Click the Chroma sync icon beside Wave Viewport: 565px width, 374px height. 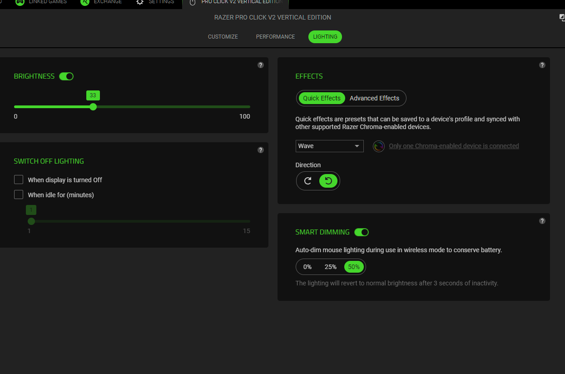[379, 146]
